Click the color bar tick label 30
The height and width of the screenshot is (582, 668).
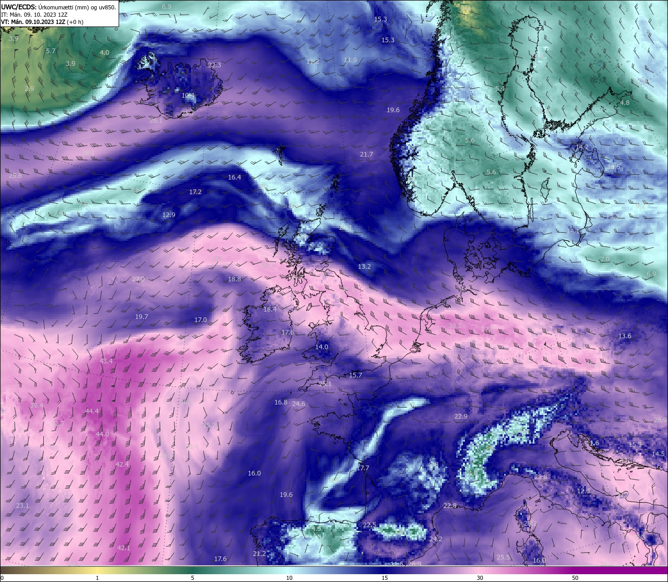tap(480, 578)
